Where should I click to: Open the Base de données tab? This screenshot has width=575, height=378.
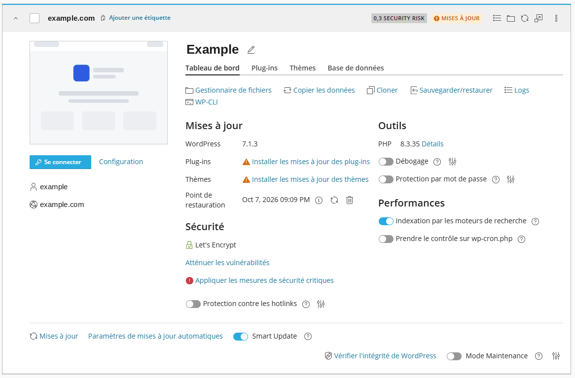click(356, 68)
